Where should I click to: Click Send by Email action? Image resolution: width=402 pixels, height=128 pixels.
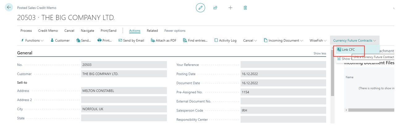[x=131, y=40]
